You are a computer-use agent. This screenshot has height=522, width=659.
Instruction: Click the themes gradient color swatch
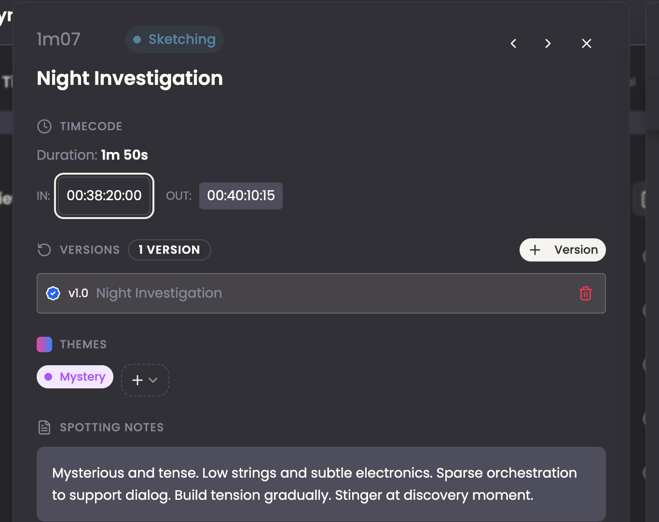pyautogui.click(x=44, y=344)
